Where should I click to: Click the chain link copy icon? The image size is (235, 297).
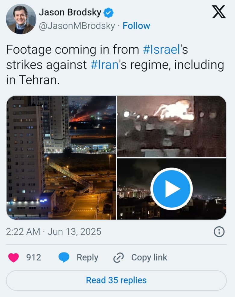click(x=118, y=257)
